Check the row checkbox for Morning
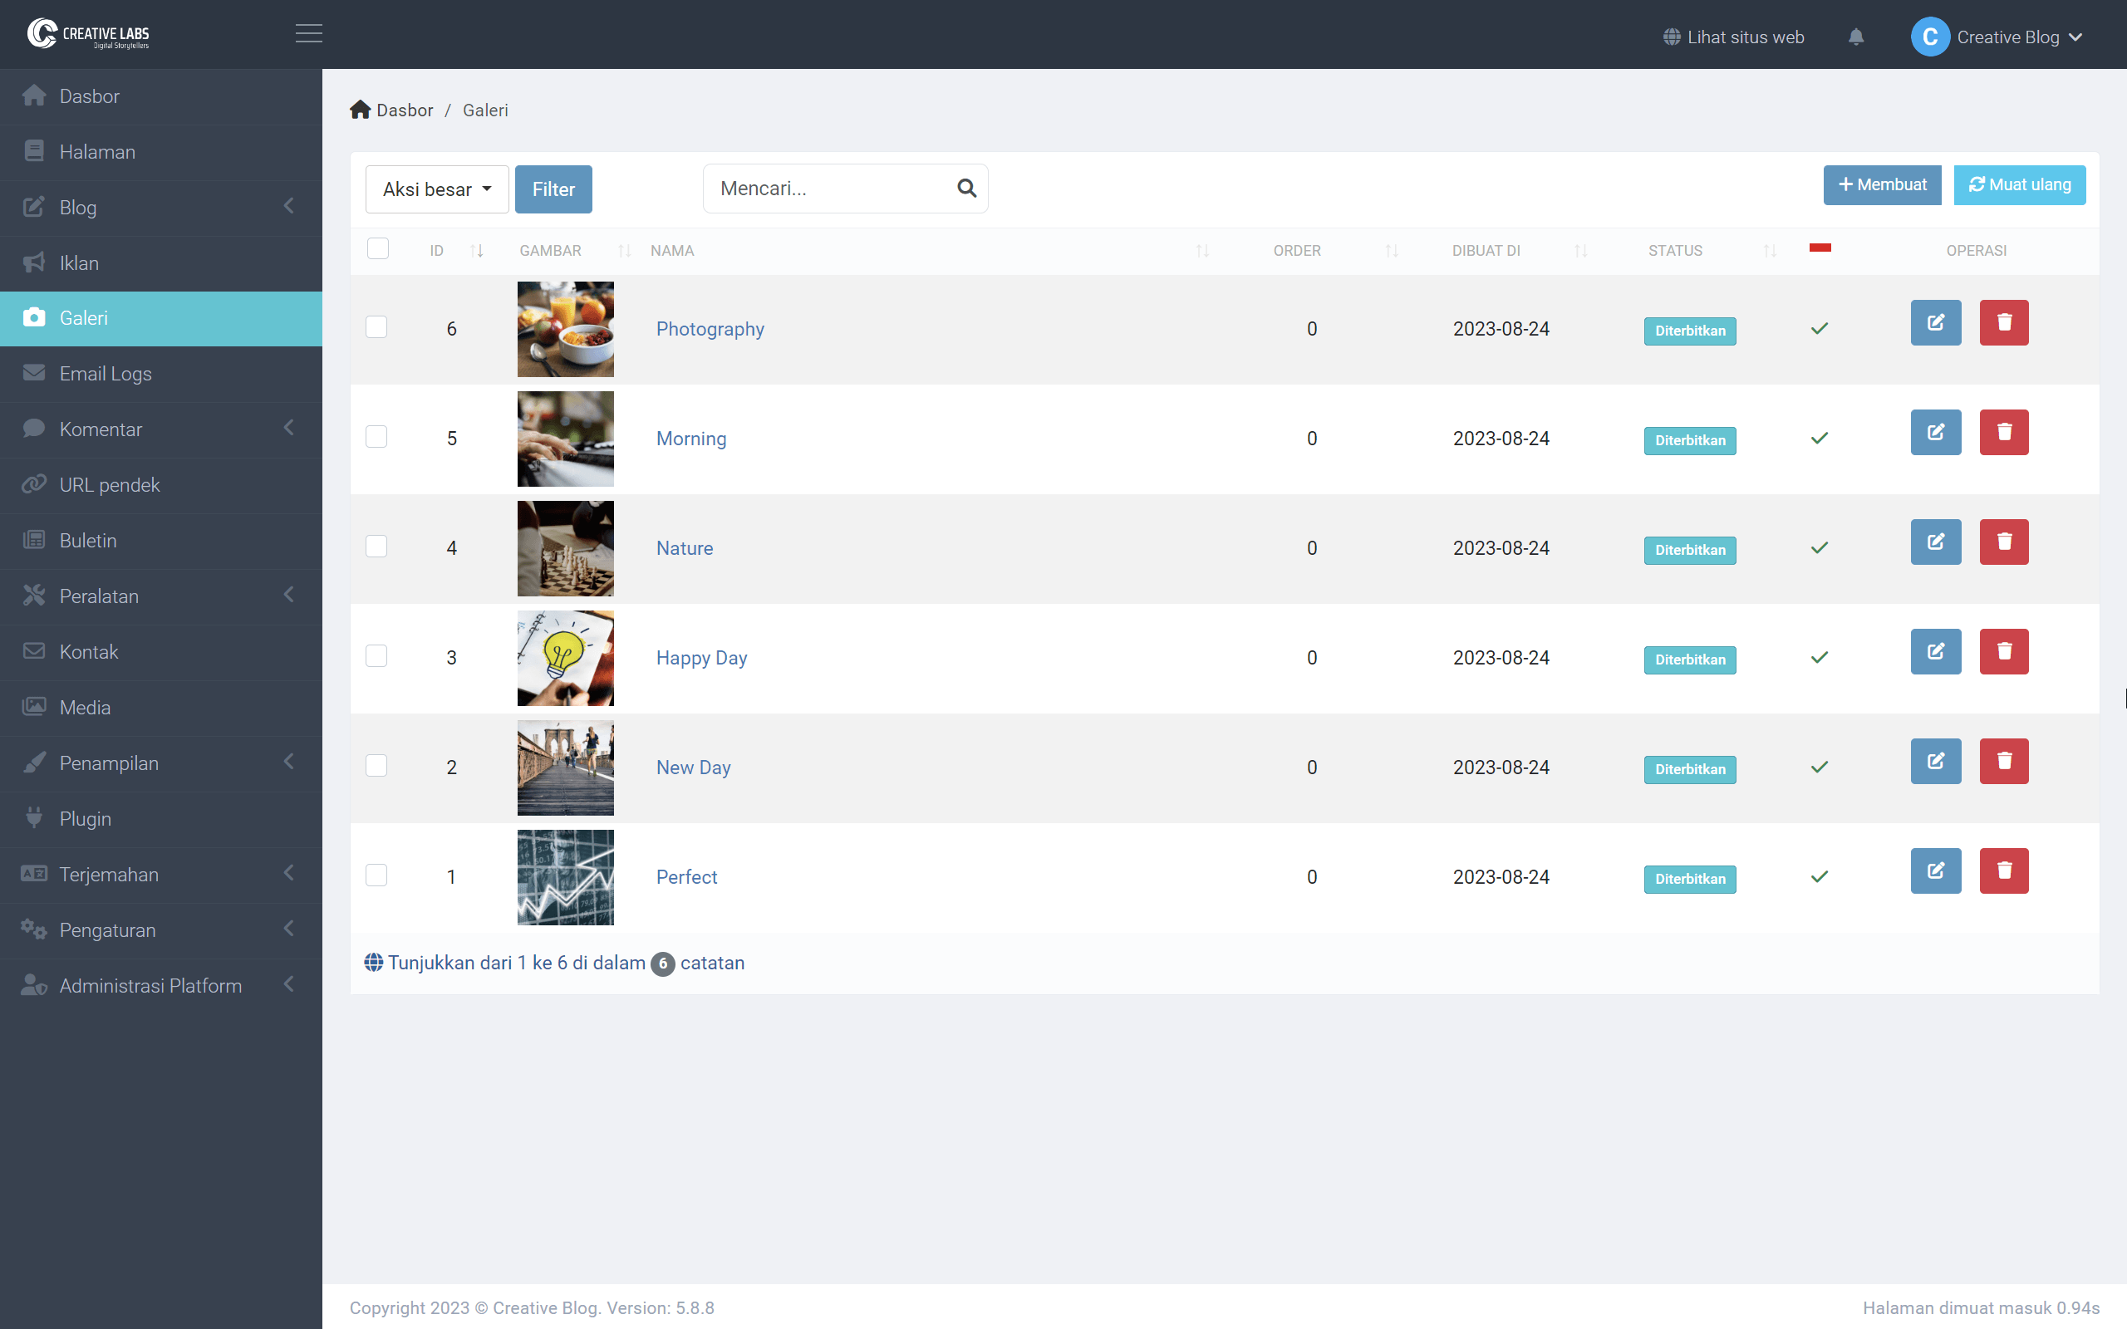Screen dimensions: 2127x1329 coord(377,436)
